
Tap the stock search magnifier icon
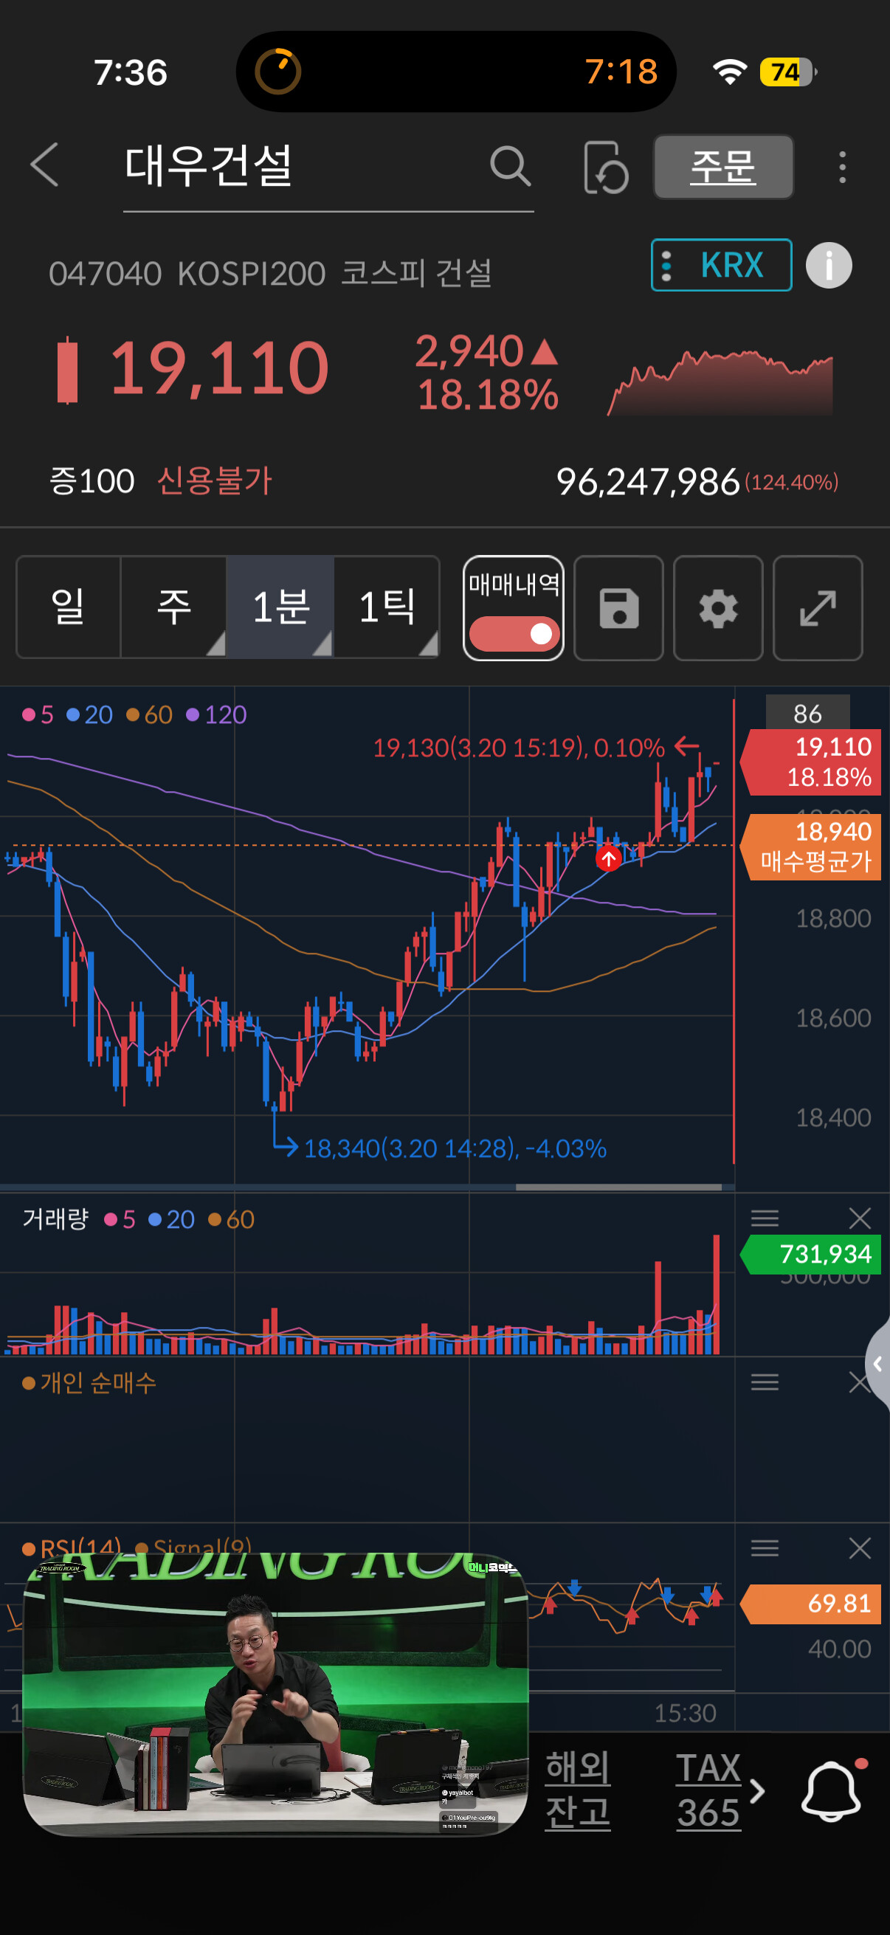tap(510, 166)
